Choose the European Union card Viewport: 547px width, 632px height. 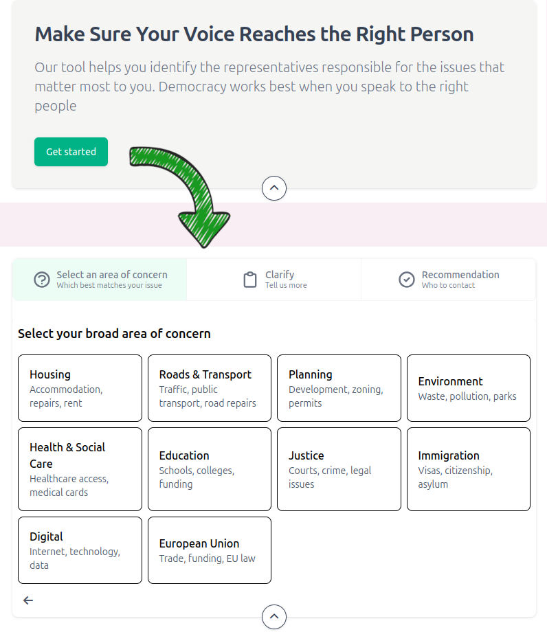coord(210,550)
